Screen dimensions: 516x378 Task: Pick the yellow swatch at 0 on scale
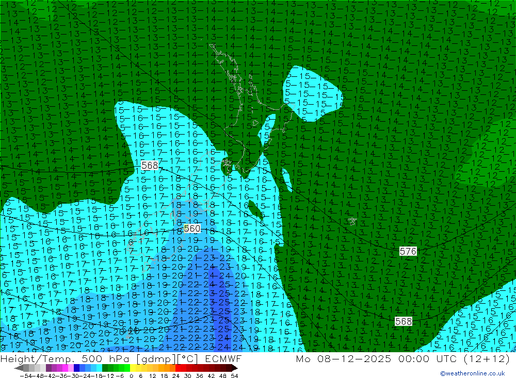(133, 368)
